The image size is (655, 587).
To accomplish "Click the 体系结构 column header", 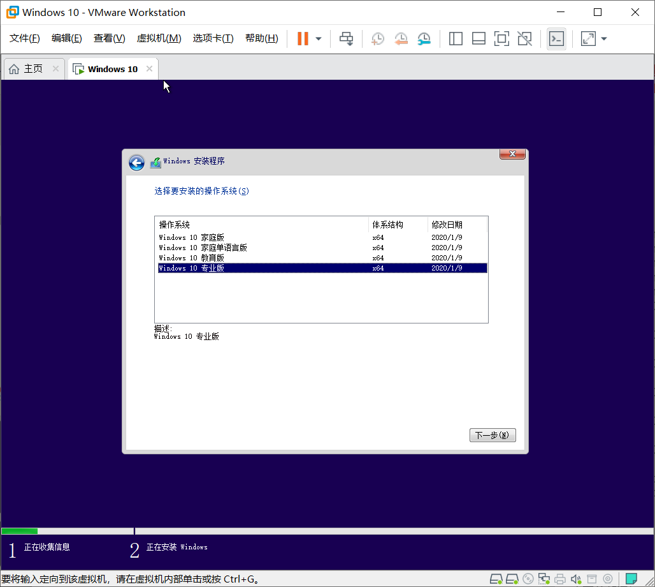I will (x=398, y=225).
